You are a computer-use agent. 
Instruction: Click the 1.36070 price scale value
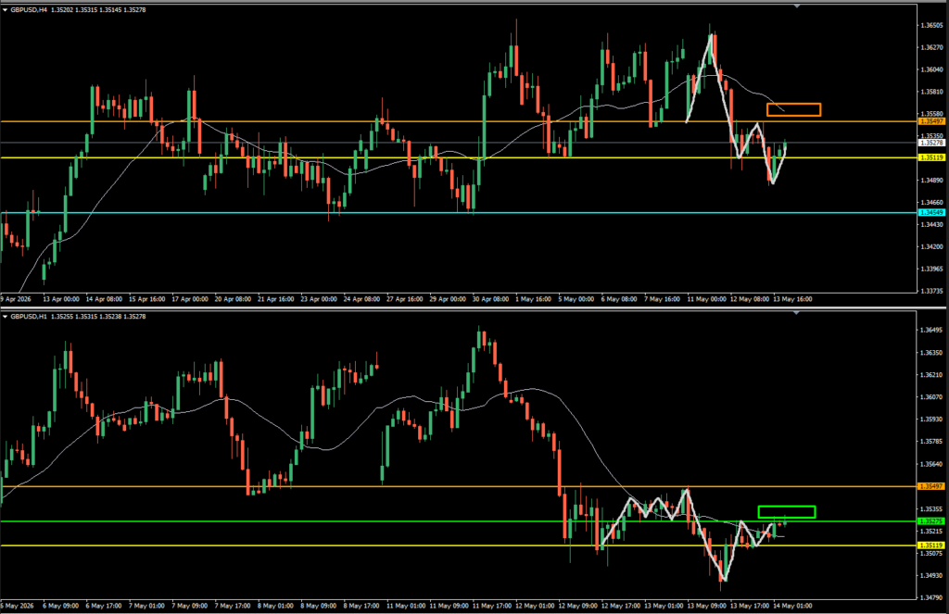pos(932,397)
